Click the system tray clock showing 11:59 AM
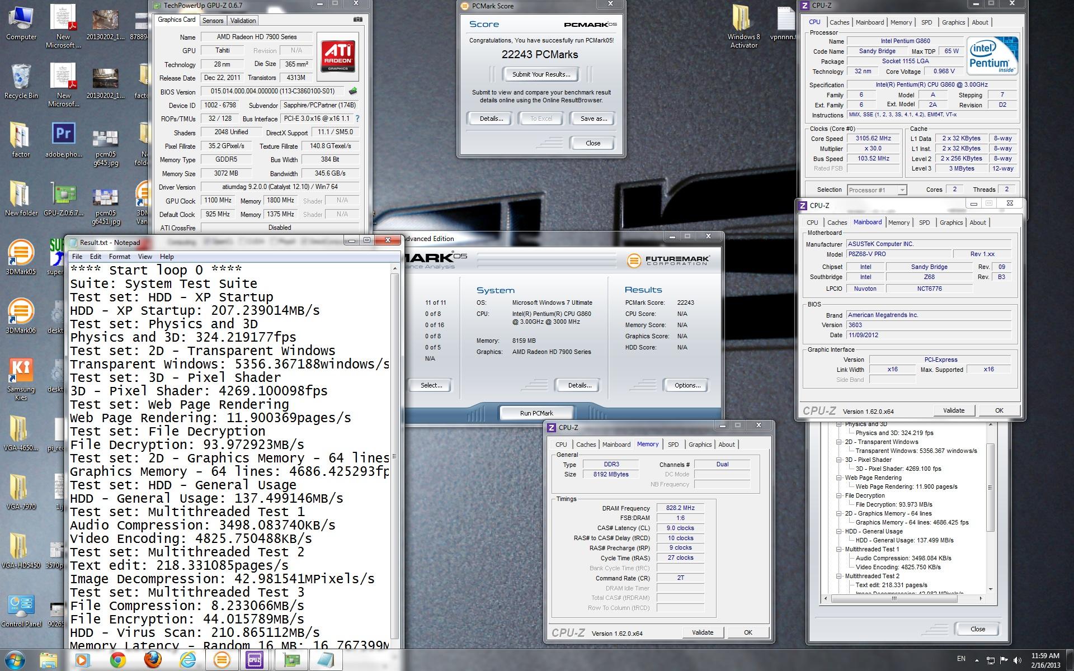 [1045, 660]
